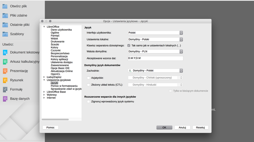Image resolution: width=254 pixels, height=142 pixels.
Task: Toggle the decimal separator key checkbox
Action: (129, 46)
